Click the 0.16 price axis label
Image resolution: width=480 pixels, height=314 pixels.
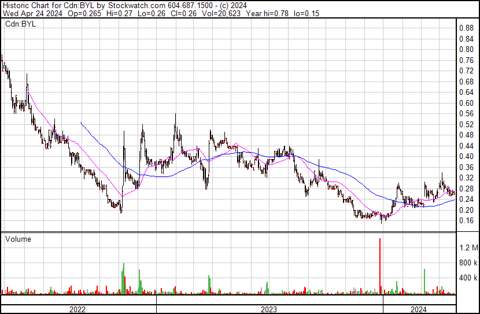point(466,221)
